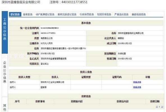
Task: Click the 序号 column header
Action: [17, 102]
